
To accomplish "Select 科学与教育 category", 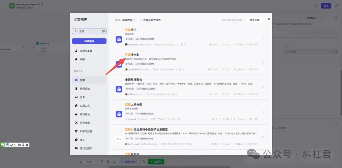I will point(89,131).
